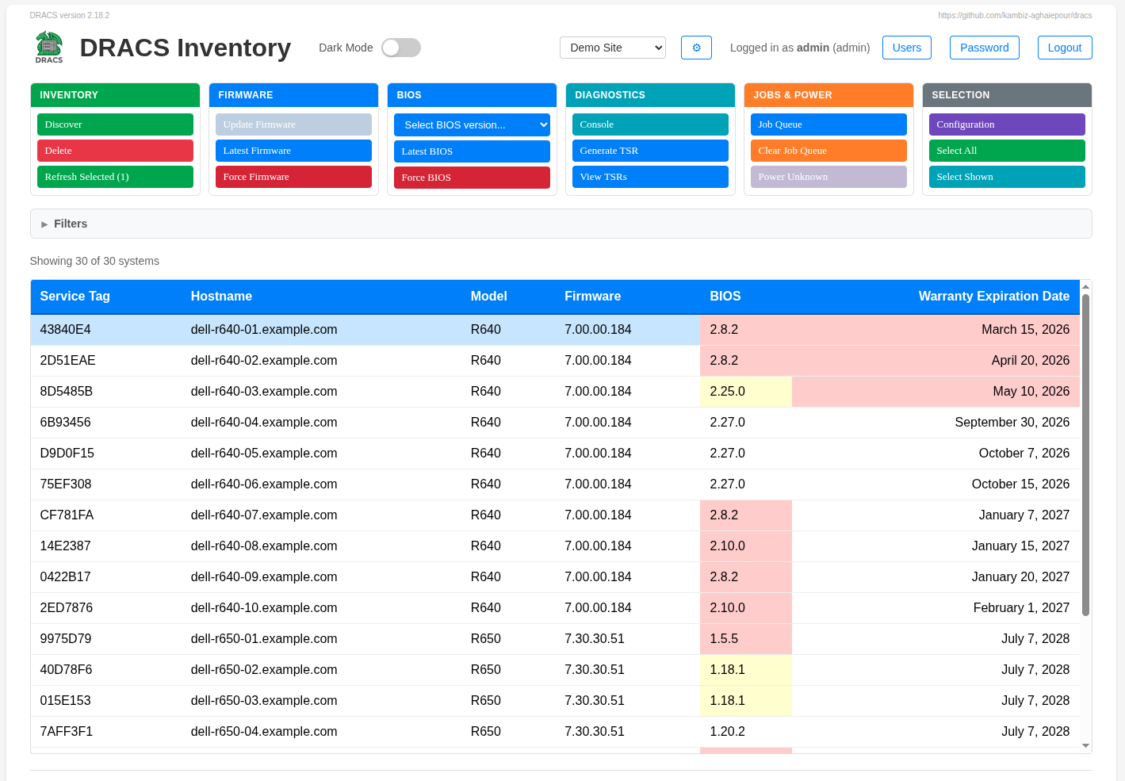
Task: Click the table's vertical scrollbar thumb
Action: pos(1086,454)
